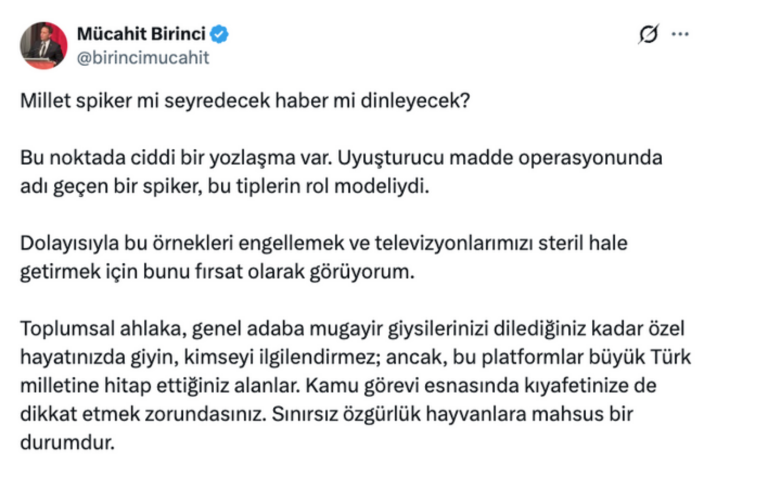
Task: Click the line "getirmek için bunu fırsat olarak görüyorum"
Action: click(x=217, y=271)
